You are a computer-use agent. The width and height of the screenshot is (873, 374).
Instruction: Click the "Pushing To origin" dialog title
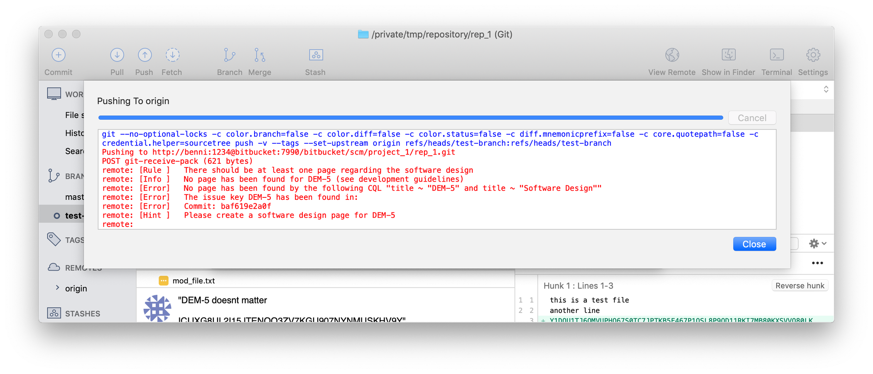[133, 101]
